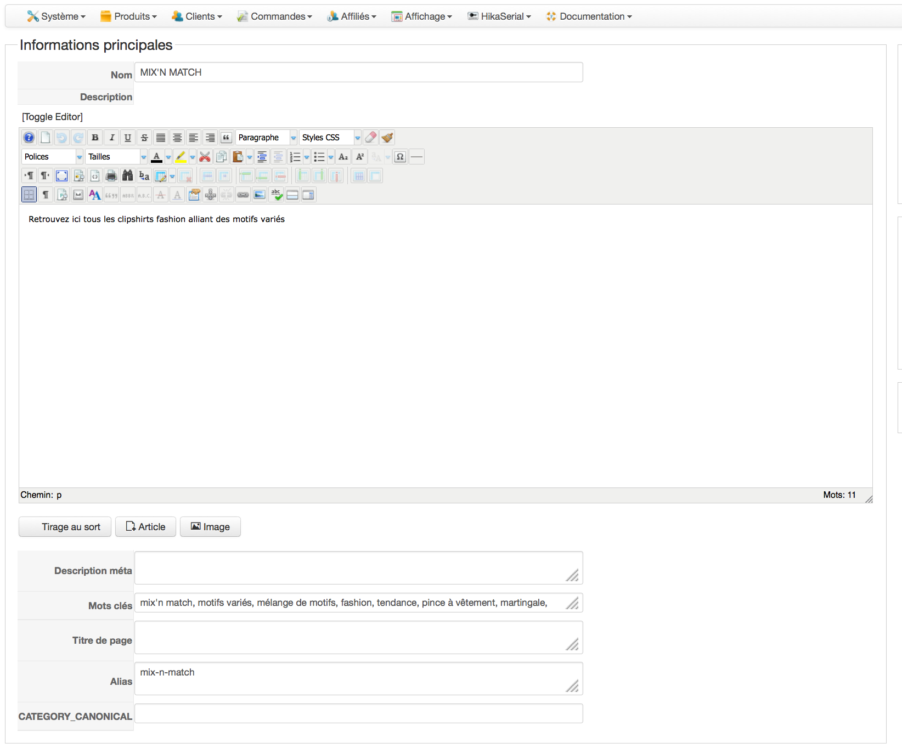Click the Tirage au sort button
Viewport: 902px width, 749px height.
65,527
